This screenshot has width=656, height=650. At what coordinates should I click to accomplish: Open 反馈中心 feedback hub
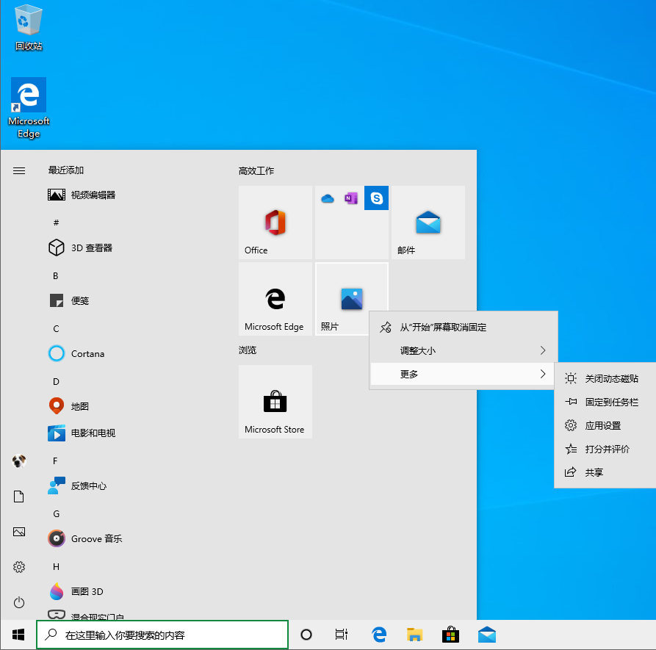(x=78, y=485)
